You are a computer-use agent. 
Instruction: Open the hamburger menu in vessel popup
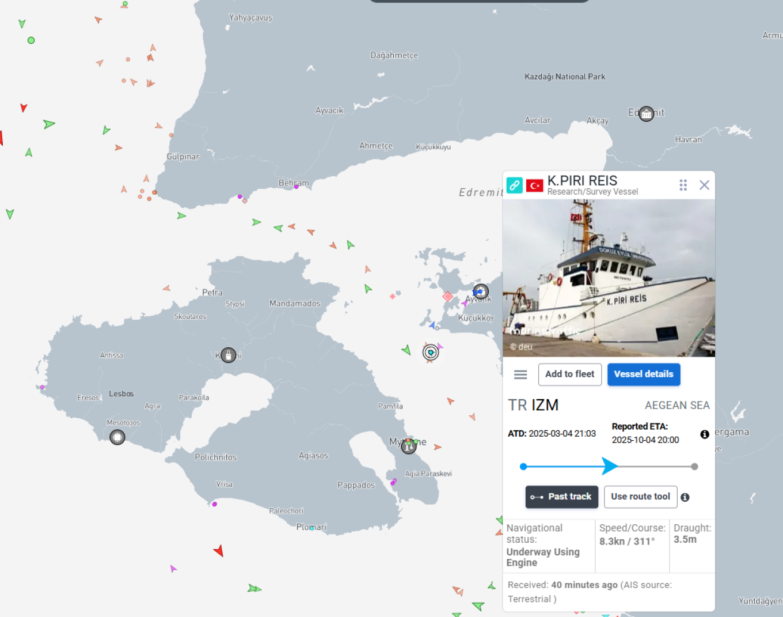point(520,374)
